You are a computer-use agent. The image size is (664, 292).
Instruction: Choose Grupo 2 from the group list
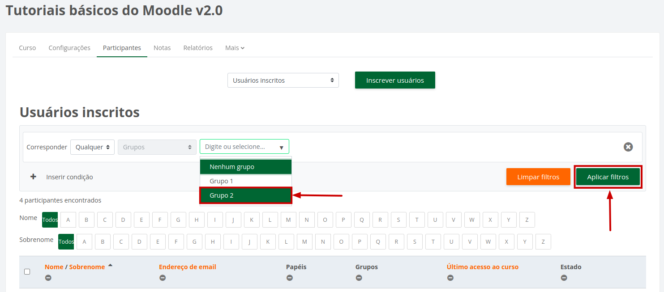(245, 195)
